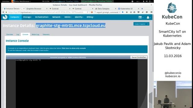Open the Activities overview
This screenshot has width=193, height=108.
click(6, 1)
